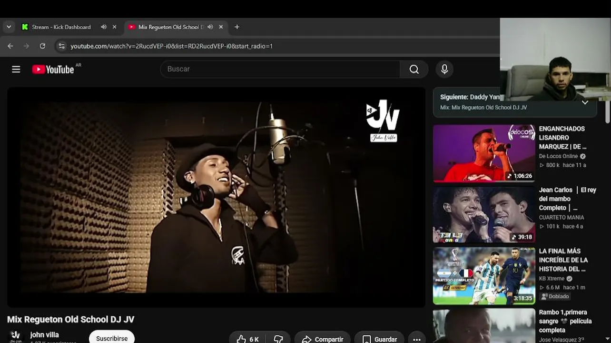Open the tab search dropdown arrow
Image resolution: width=611 pixels, height=343 pixels.
9,27
